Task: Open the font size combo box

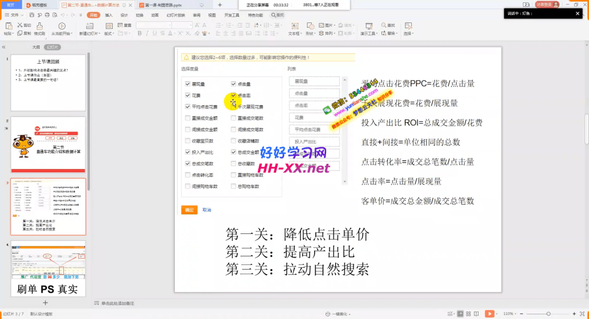Action: 182,25
